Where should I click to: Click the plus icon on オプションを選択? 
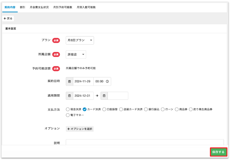pyautogui.click(x=69, y=129)
